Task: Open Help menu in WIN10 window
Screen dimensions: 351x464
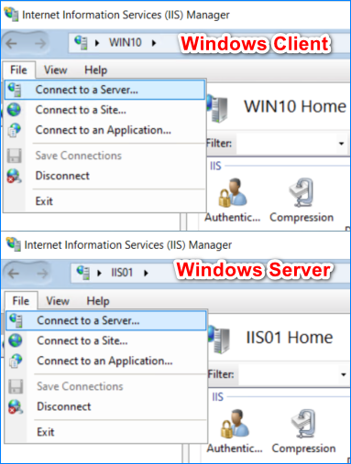Action: [95, 70]
